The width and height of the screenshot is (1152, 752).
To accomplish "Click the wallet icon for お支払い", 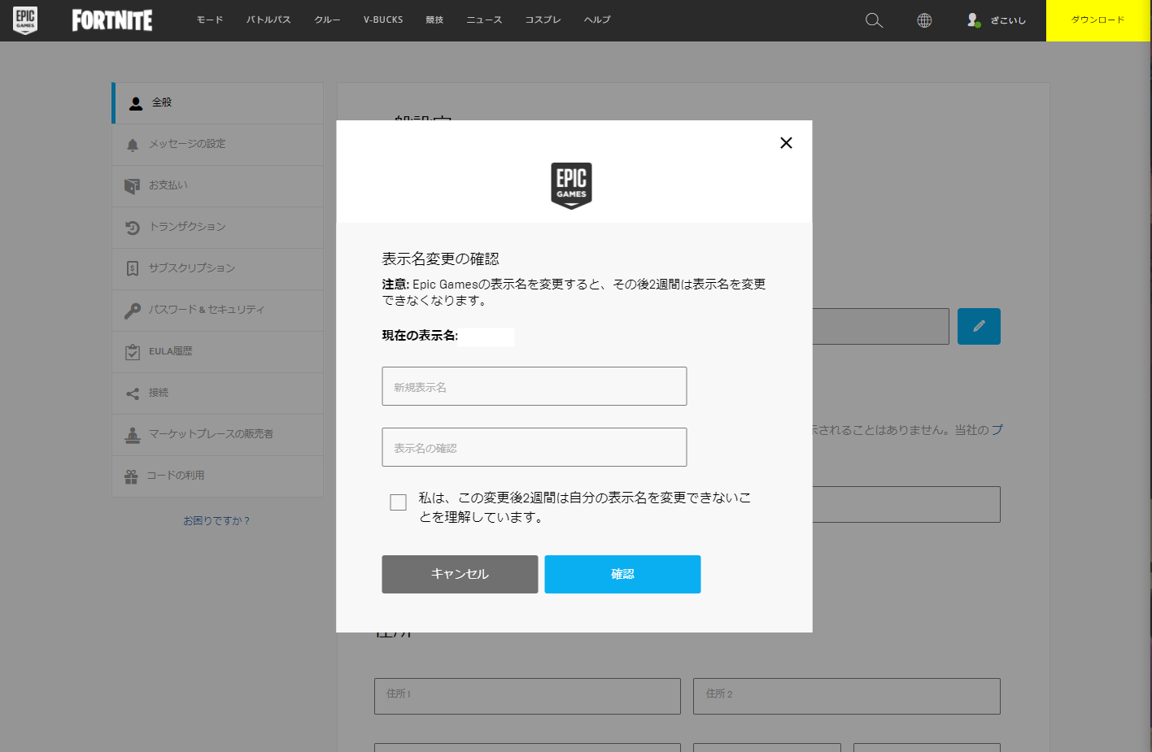I will pos(132,186).
